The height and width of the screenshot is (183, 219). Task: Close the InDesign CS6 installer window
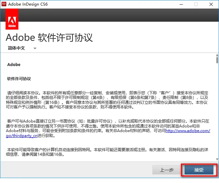point(211,4)
